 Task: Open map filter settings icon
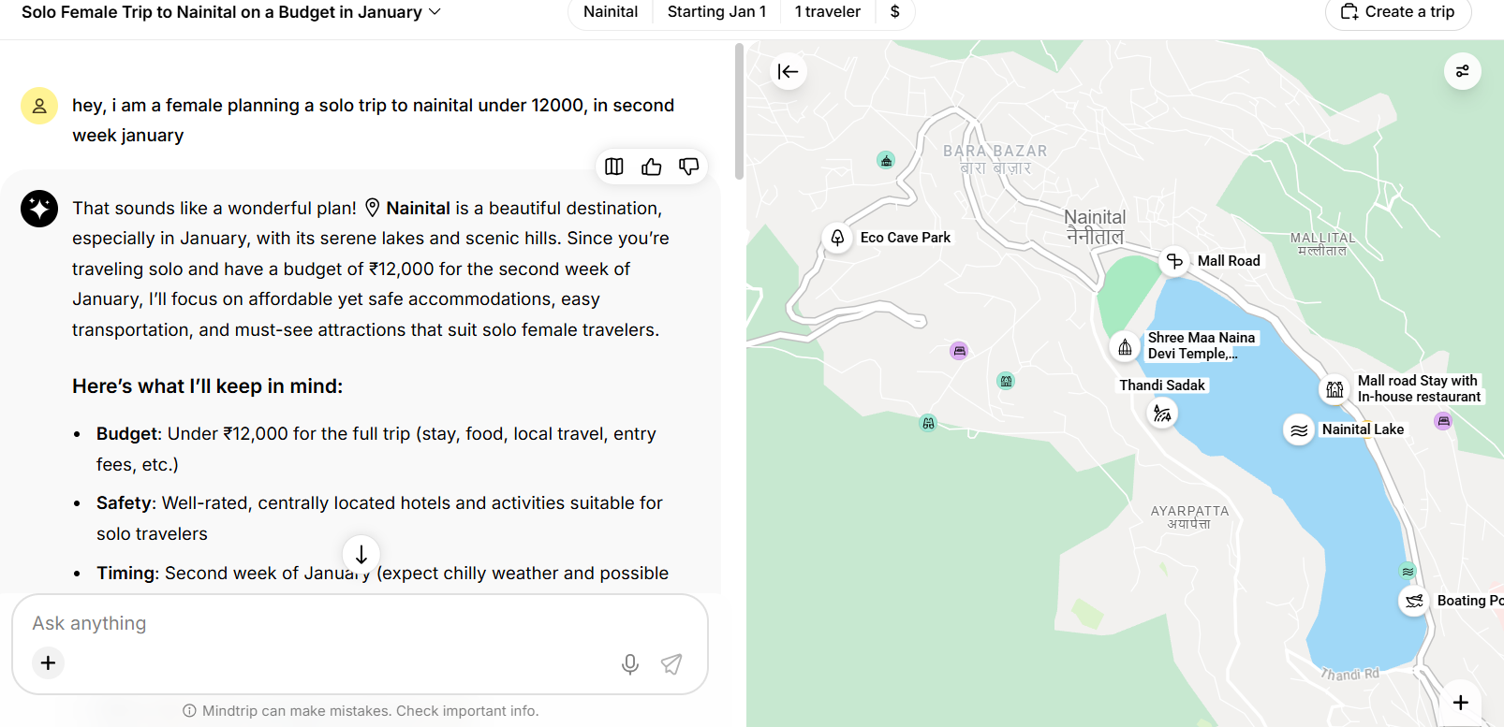[1462, 71]
